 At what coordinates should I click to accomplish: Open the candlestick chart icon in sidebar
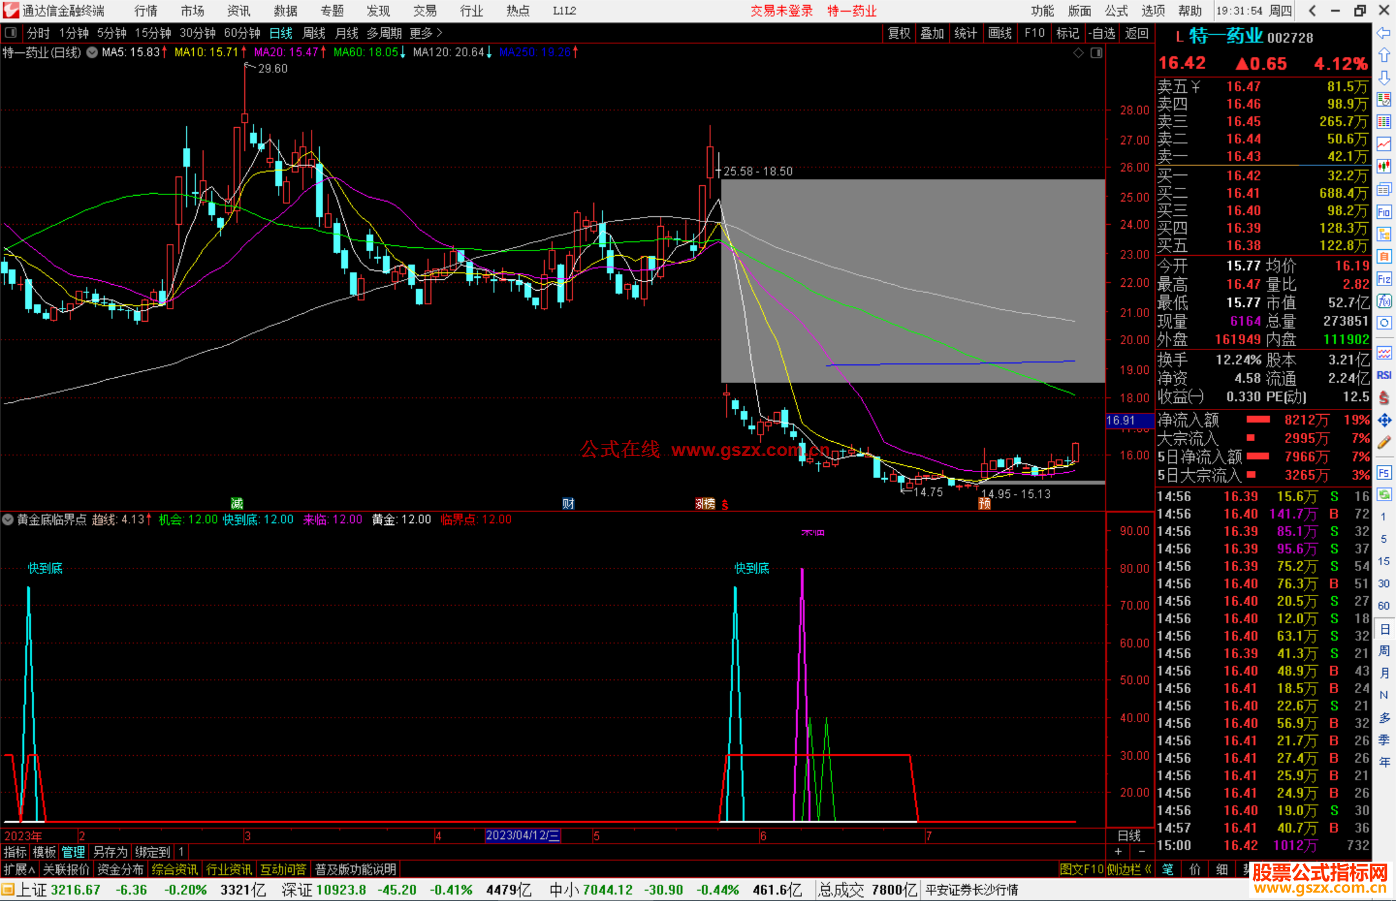tap(1384, 167)
